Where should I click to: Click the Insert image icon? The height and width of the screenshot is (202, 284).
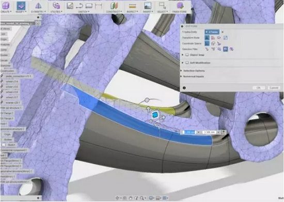click(x=148, y=6)
